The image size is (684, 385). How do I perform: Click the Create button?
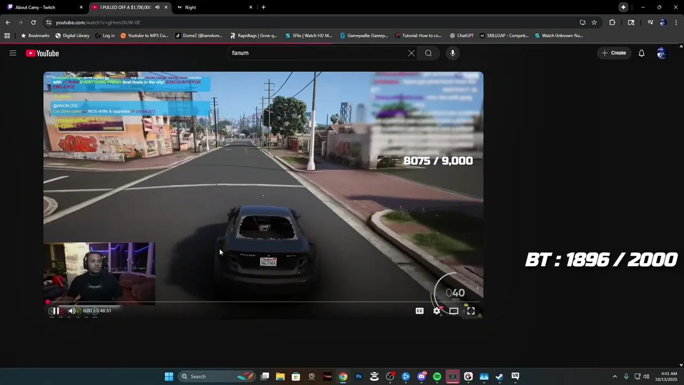pyautogui.click(x=613, y=53)
